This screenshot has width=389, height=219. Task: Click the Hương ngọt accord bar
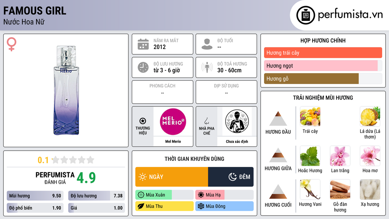(323, 65)
